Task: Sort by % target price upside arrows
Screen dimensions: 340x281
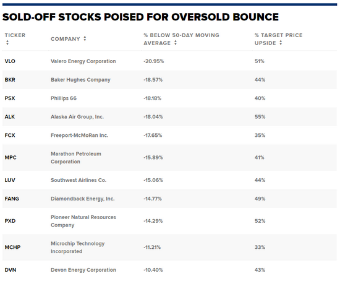Action: (x=281, y=43)
